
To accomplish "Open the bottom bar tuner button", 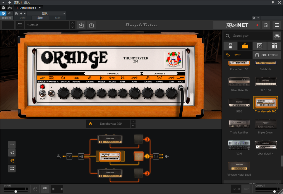I will [x=45, y=189].
